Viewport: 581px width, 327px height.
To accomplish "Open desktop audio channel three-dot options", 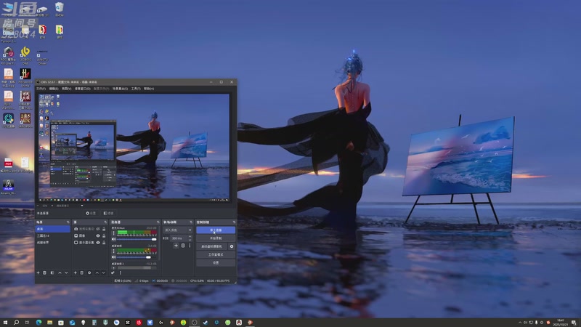I will pyautogui.click(x=114, y=251).
